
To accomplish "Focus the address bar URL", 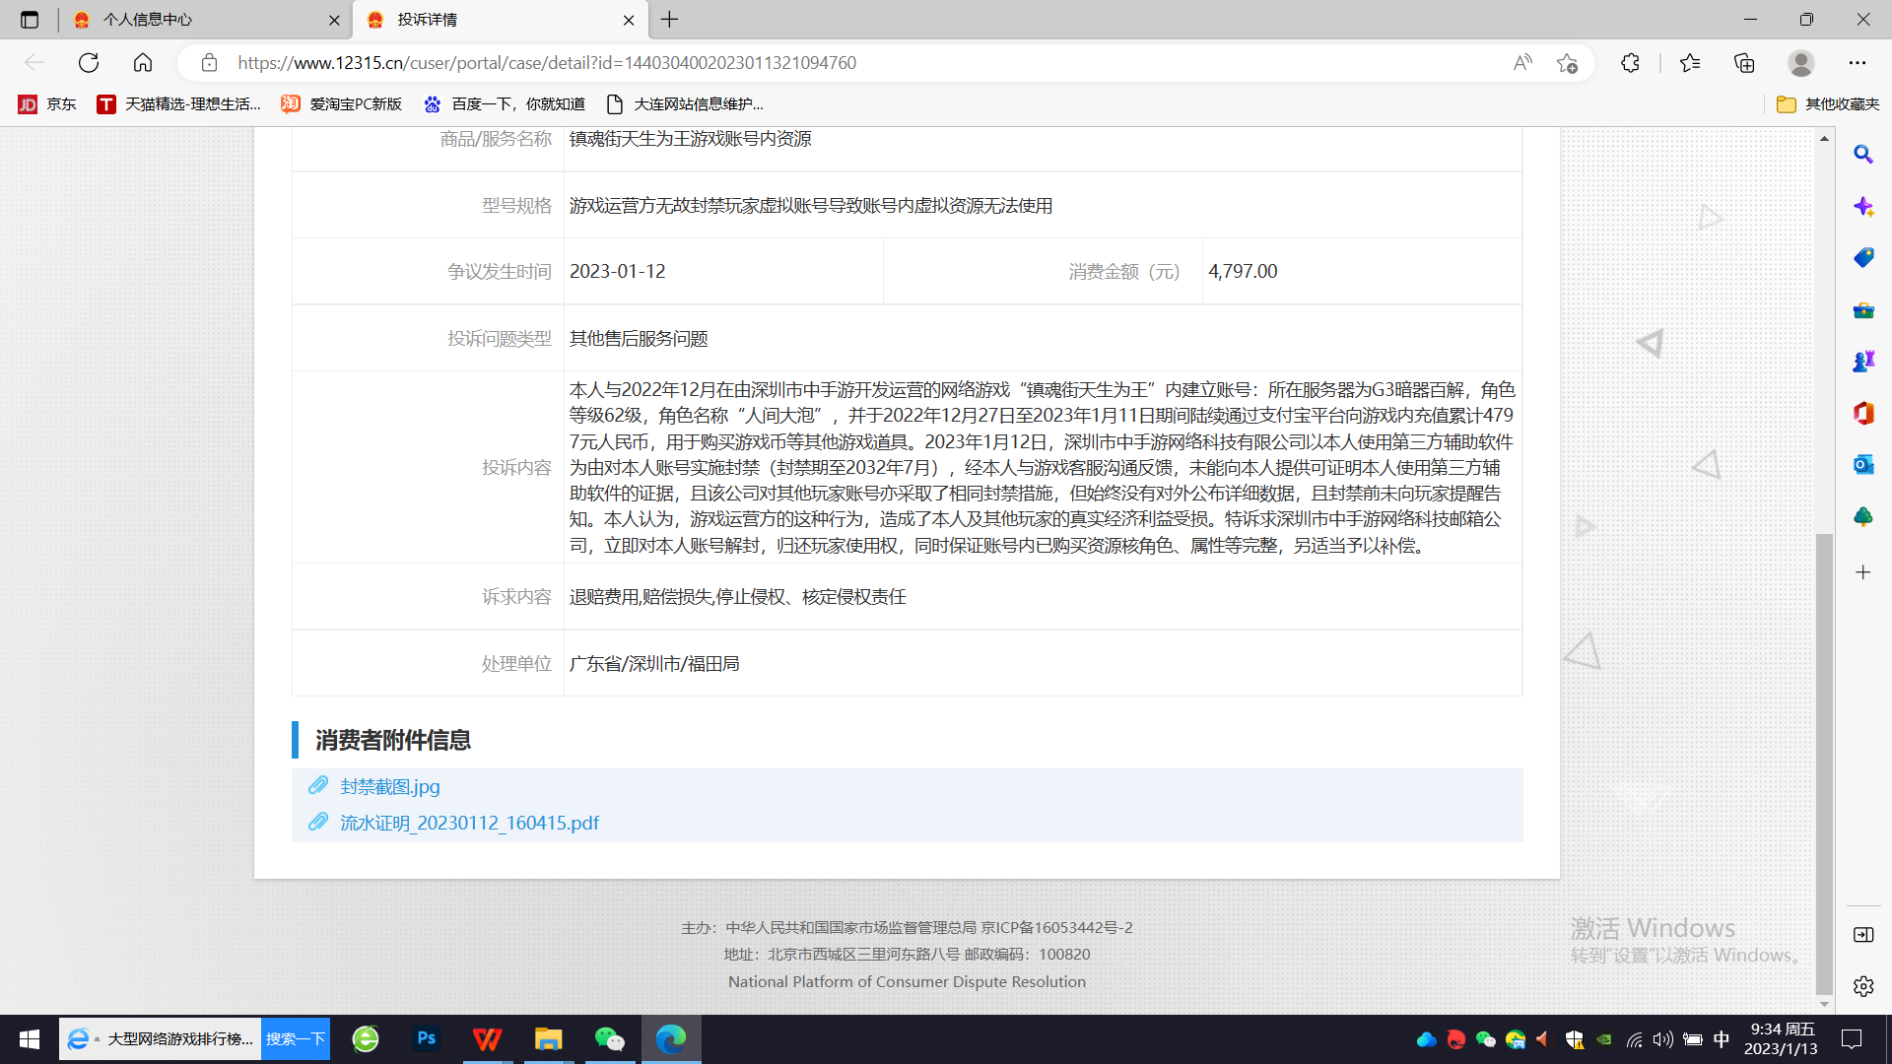I will (547, 63).
